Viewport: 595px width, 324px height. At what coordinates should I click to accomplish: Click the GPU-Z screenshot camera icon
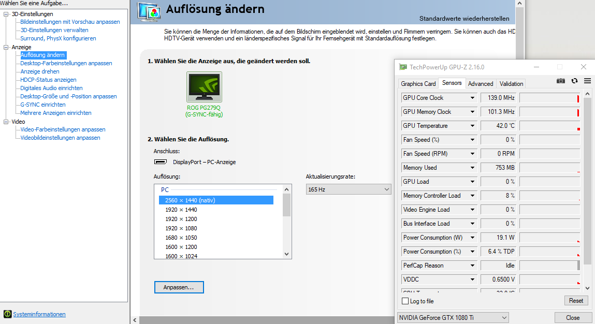click(x=560, y=81)
